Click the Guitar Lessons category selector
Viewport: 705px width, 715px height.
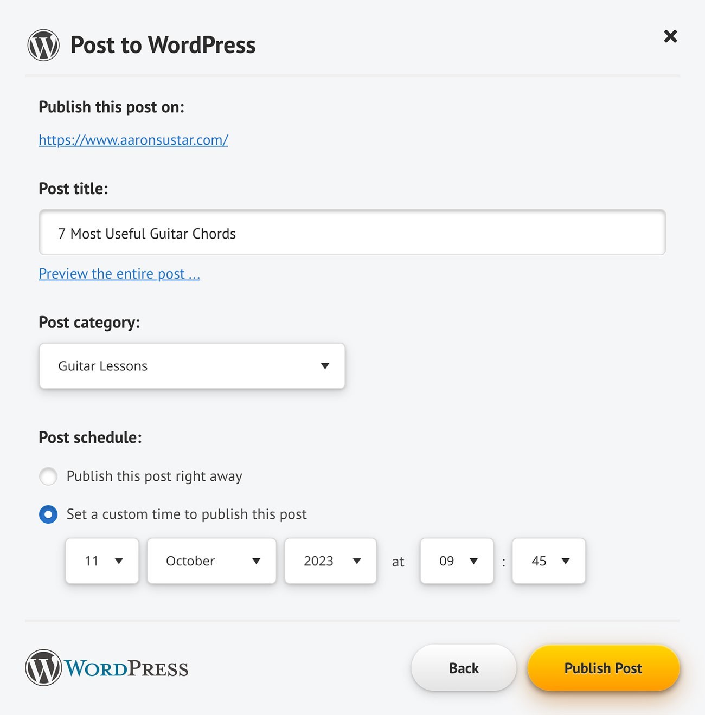pyautogui.click(x=192, y=366)
